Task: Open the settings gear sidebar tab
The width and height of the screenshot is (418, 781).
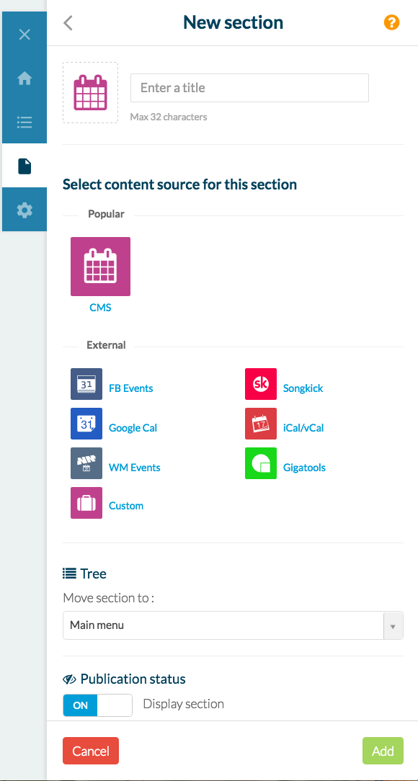Action: click(25, 210)
